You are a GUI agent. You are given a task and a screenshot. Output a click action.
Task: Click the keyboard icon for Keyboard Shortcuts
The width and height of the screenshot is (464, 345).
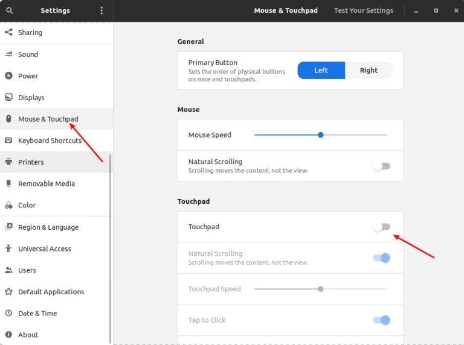pyautogui.click(x=8, y=141)
